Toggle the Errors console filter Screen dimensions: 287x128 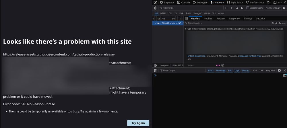tap(210, 71)
